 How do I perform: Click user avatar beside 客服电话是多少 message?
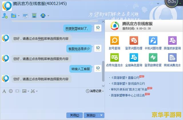[x=98, y=48]
